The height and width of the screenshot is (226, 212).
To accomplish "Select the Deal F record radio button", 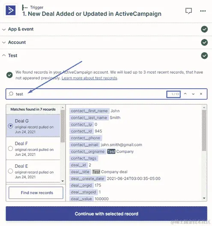I will 10,148.
